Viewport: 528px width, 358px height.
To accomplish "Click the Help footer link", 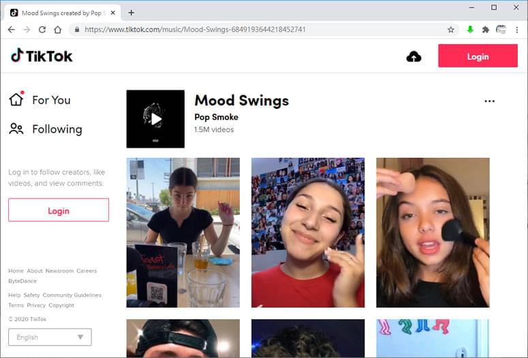I will 14,295.
